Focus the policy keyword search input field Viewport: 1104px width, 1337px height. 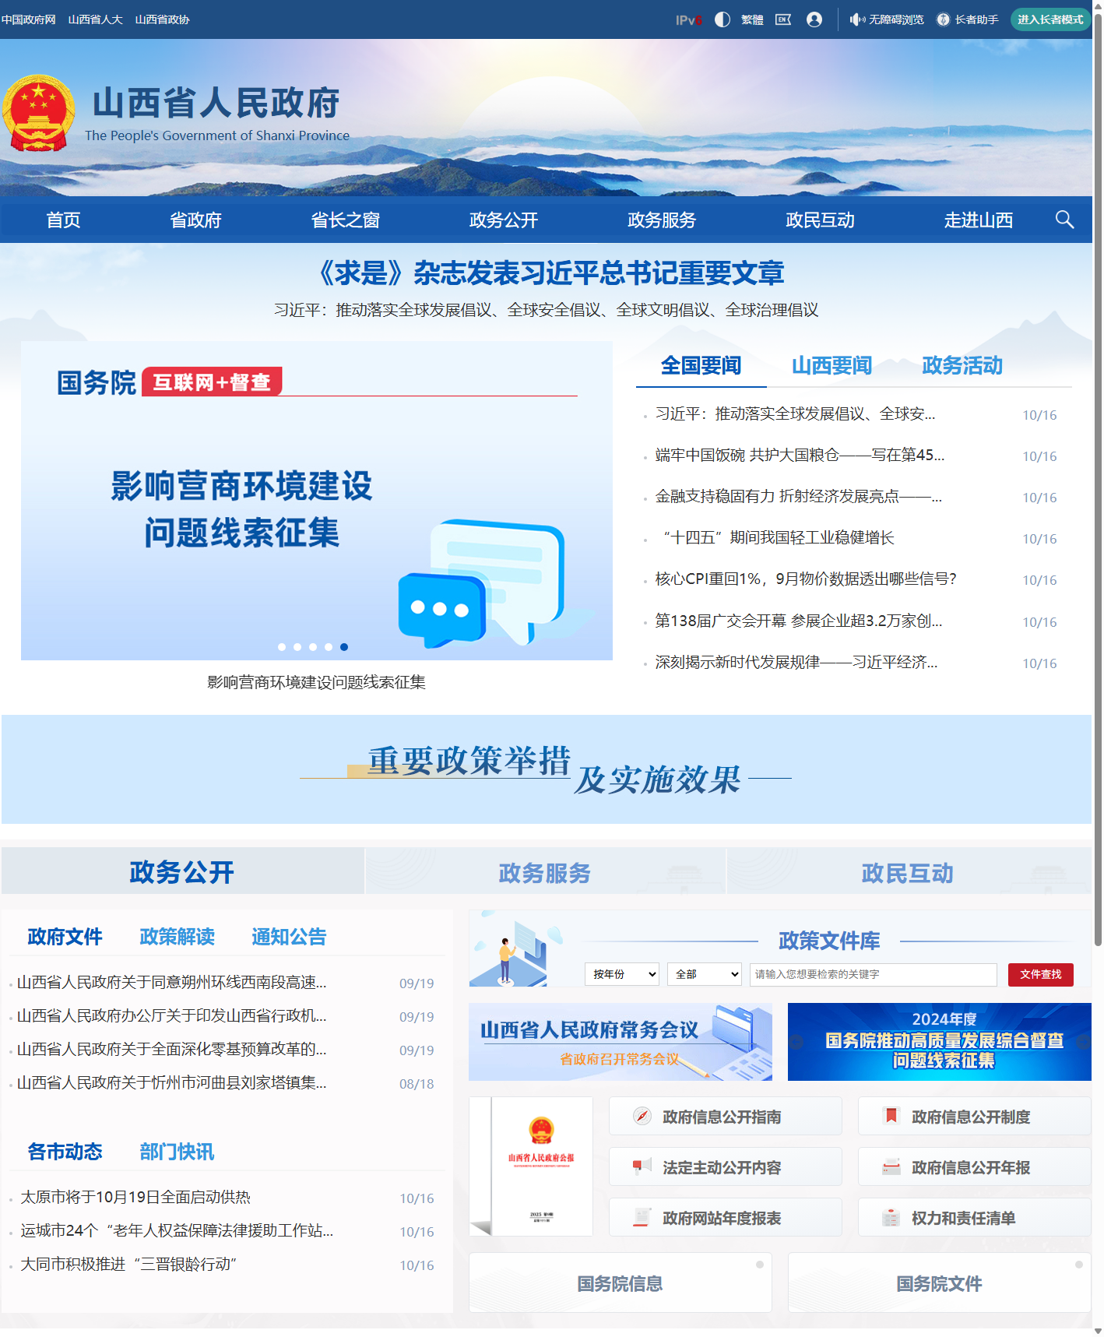click(x=874, y=974)
